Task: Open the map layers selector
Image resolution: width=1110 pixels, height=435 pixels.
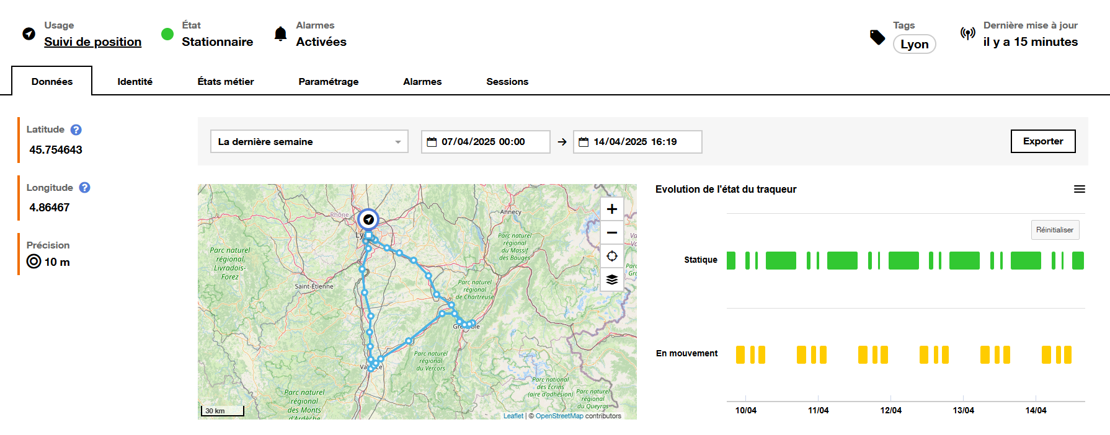Action: [x=611, y=280]
